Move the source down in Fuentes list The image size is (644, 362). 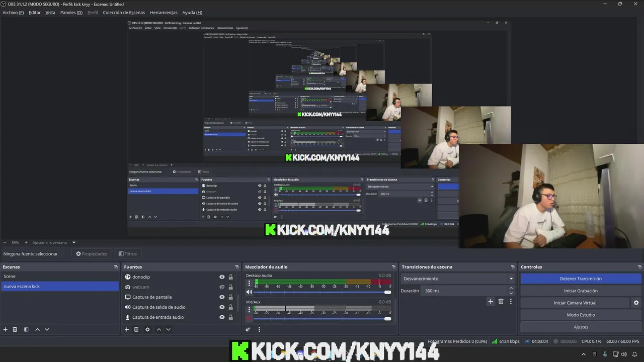point(168,329)
